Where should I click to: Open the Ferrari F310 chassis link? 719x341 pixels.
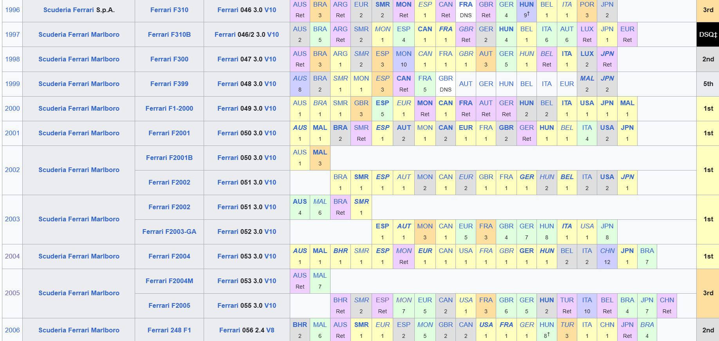coord(169,10)
